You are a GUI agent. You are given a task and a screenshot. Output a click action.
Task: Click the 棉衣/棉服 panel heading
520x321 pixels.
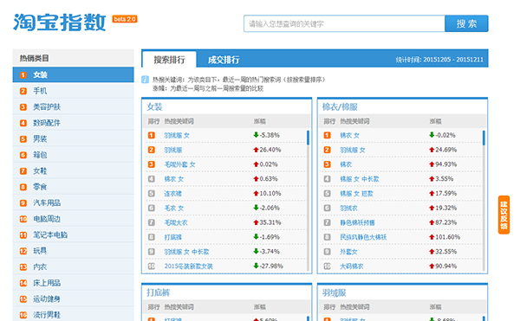(340, 107)
